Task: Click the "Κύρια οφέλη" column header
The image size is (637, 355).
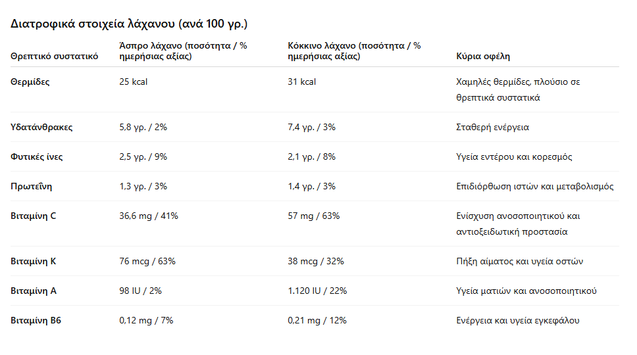Action: pos(483,57)
